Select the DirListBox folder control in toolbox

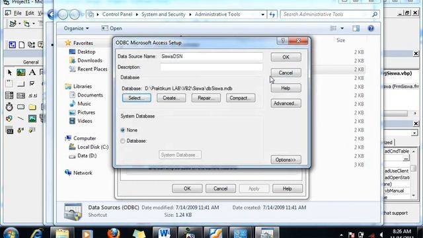[32, 107]
